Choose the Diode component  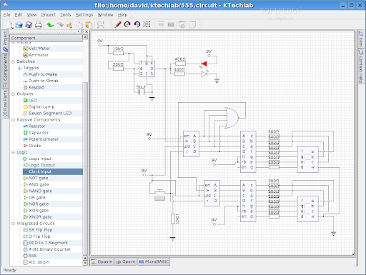click(x=35, y=146)
